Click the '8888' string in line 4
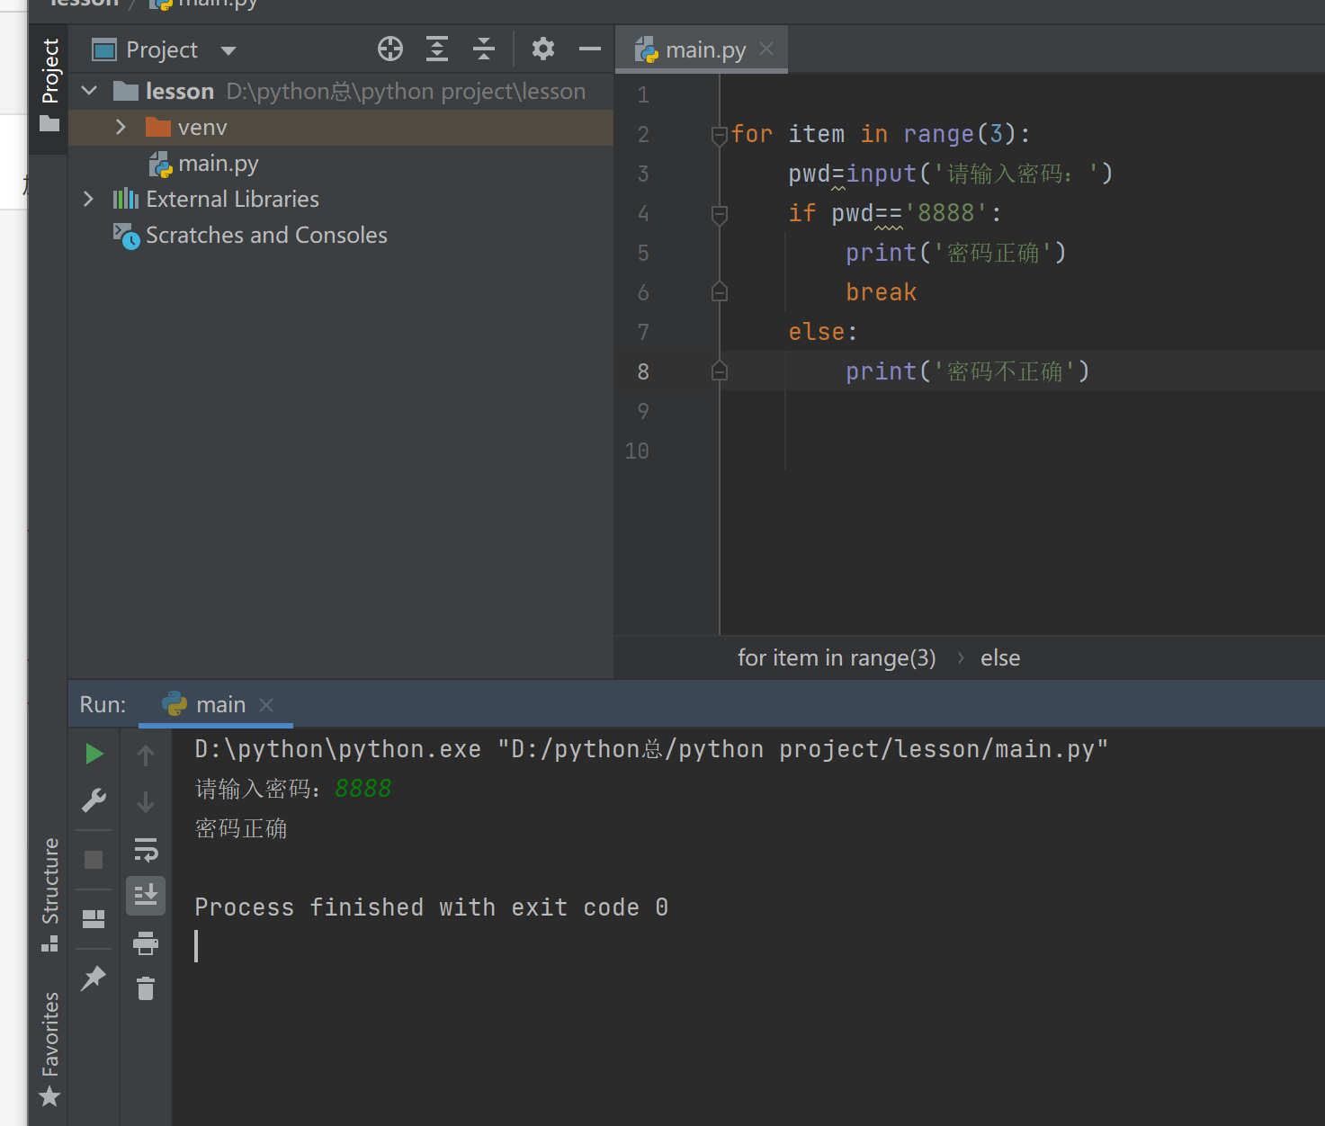Viewport: 1325px width, 1126px height. point(946,213)
